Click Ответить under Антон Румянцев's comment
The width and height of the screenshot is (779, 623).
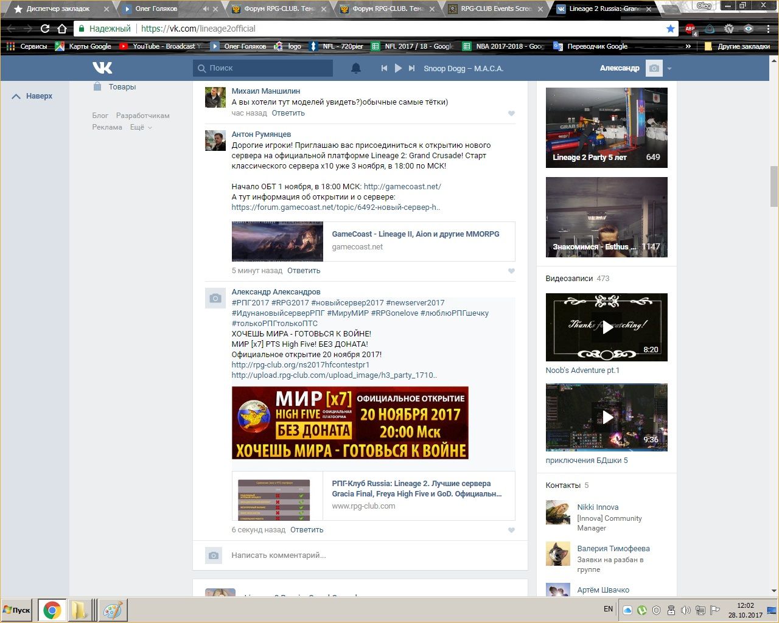pos(303,271)
